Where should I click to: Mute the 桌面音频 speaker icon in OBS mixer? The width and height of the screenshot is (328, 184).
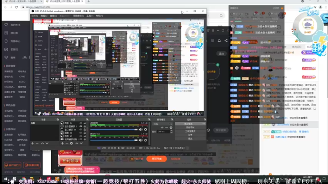(140, 130)
